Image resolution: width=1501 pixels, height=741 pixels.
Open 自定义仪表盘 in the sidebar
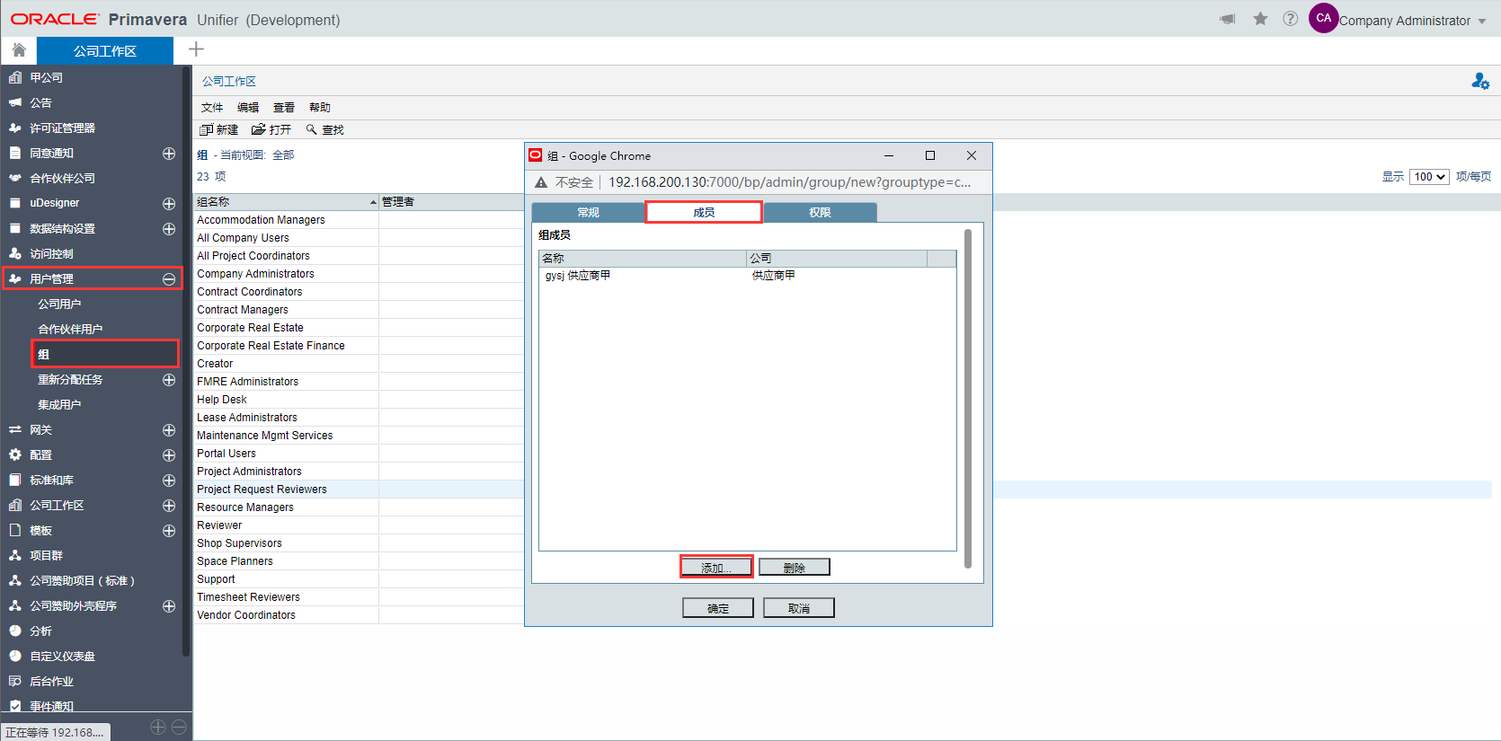click(62, 657)
